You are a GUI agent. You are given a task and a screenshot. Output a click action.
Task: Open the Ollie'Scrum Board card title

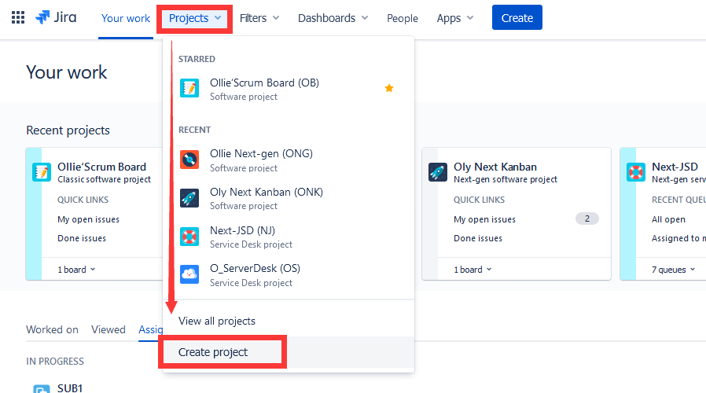click(101, 167)
